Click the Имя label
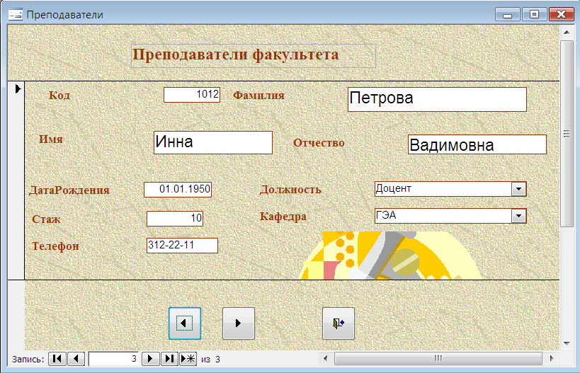Image resolution: width=580 pixels, height=373 pixels. point(51,139)
